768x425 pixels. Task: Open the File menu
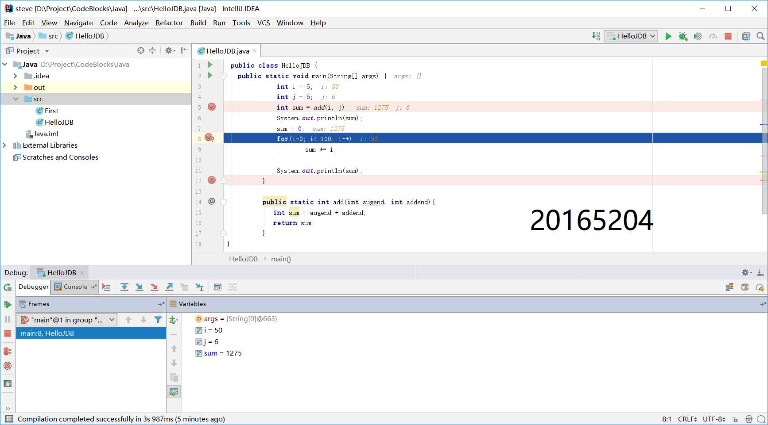point(9,23)
